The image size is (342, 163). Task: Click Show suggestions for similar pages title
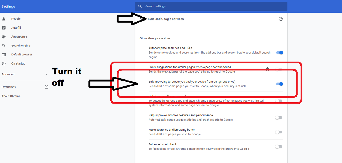pyautogui.click(x=190, y=67)
